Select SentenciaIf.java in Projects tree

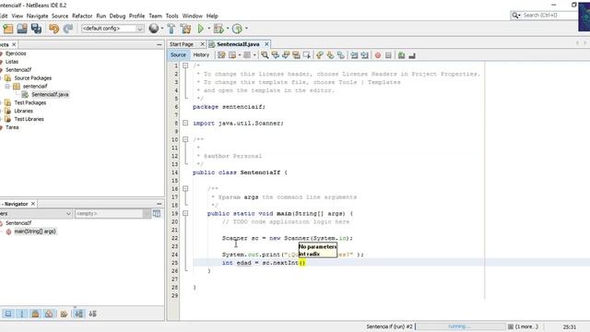[50, 94]
